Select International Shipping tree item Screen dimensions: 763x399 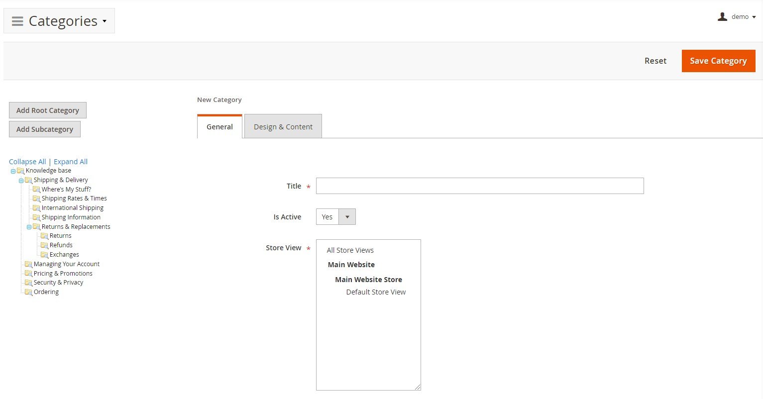pyautogui.click(x=73, y=208)
